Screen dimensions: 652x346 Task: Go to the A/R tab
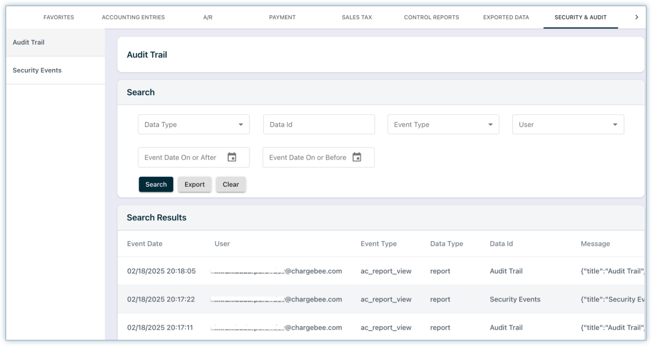coord(208,17)
